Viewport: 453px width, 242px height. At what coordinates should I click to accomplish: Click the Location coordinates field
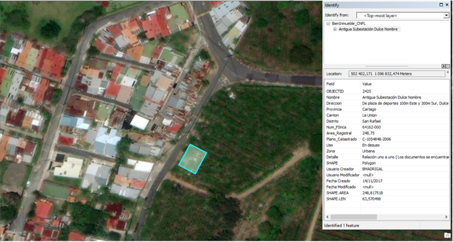(x=397, y=74)
